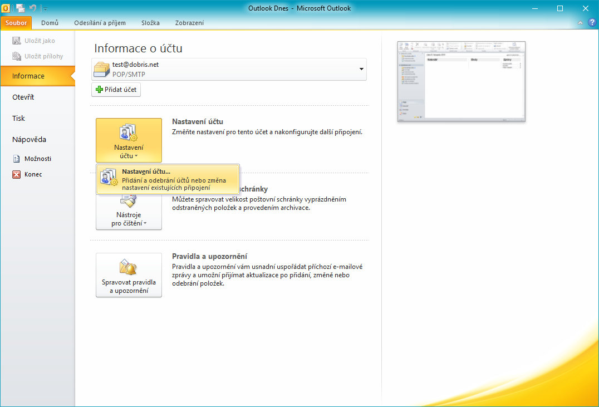The height and width of the screenshot is (407, 599).
Task: Open the Customize Quick Access Toolbar dropdown arrow
Action: (45, 8)
